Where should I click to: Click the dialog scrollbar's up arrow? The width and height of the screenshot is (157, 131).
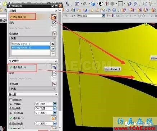click(x=60, y=11)
